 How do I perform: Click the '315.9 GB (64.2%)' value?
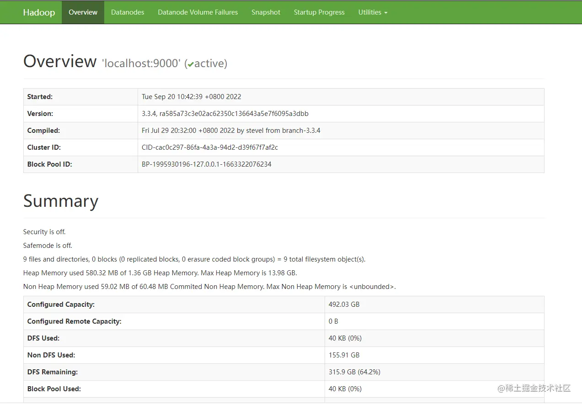pos(354,372)
